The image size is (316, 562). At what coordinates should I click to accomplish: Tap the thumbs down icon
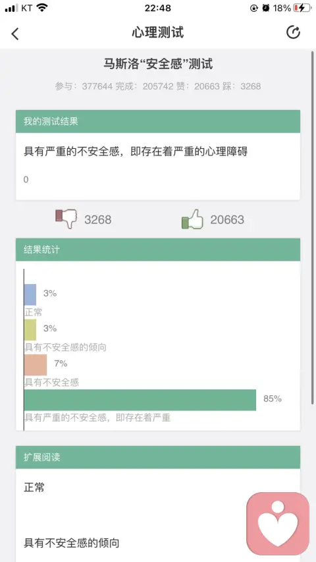coord(66,219)
